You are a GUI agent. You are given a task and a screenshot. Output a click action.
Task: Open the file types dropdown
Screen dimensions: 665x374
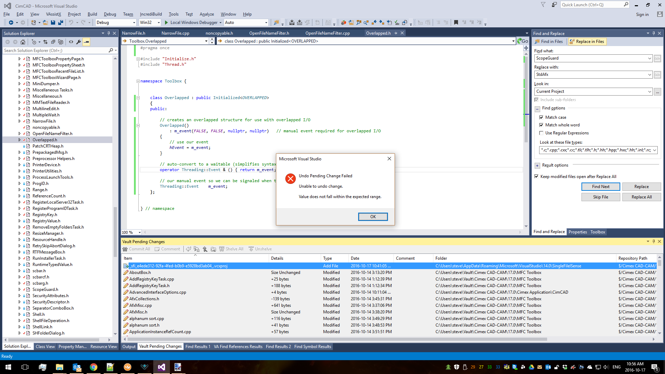[654, 150]
